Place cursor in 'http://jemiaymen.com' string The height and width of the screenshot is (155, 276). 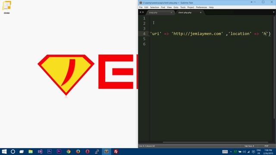pyautogui.click(x=197, y=34)
